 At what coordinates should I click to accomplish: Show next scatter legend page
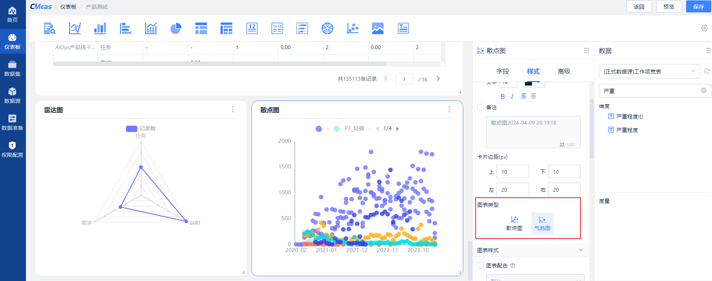pos(398,129)
